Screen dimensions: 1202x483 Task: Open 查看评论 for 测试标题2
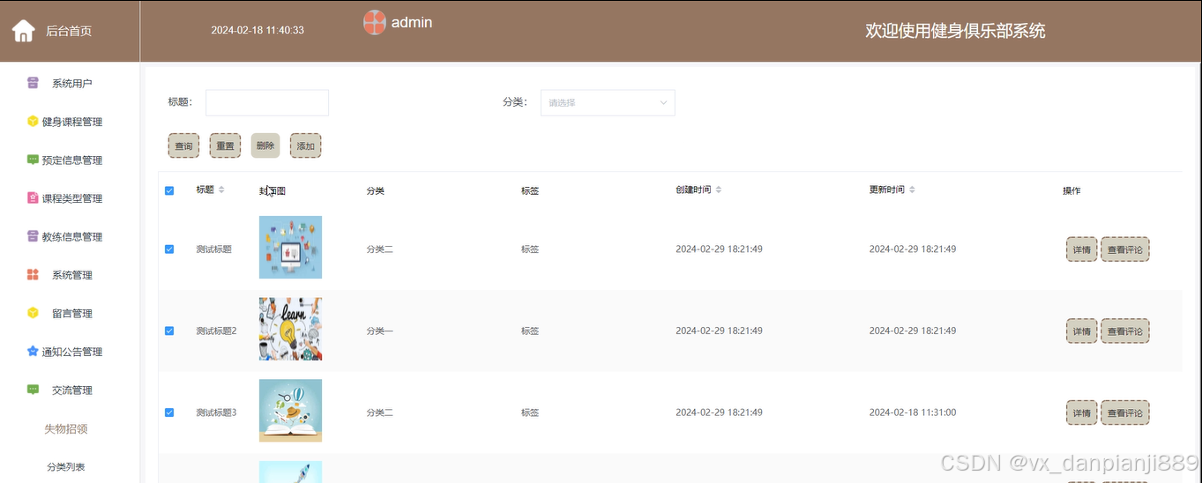click(1124, 331)
